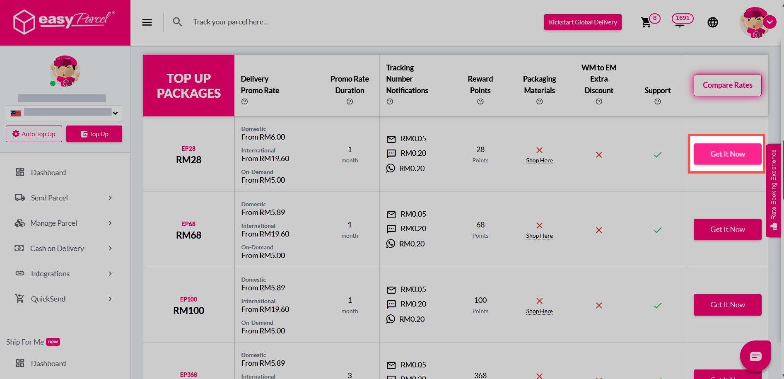Click the Top Up button

[x=94, y=134]
